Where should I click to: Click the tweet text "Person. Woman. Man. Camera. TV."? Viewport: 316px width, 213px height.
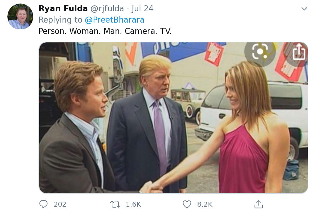105,31
